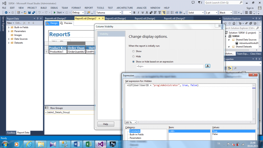Expand the Built-in Fields folder
This screenshot has width=263, height=148.
tap(9, 27)
